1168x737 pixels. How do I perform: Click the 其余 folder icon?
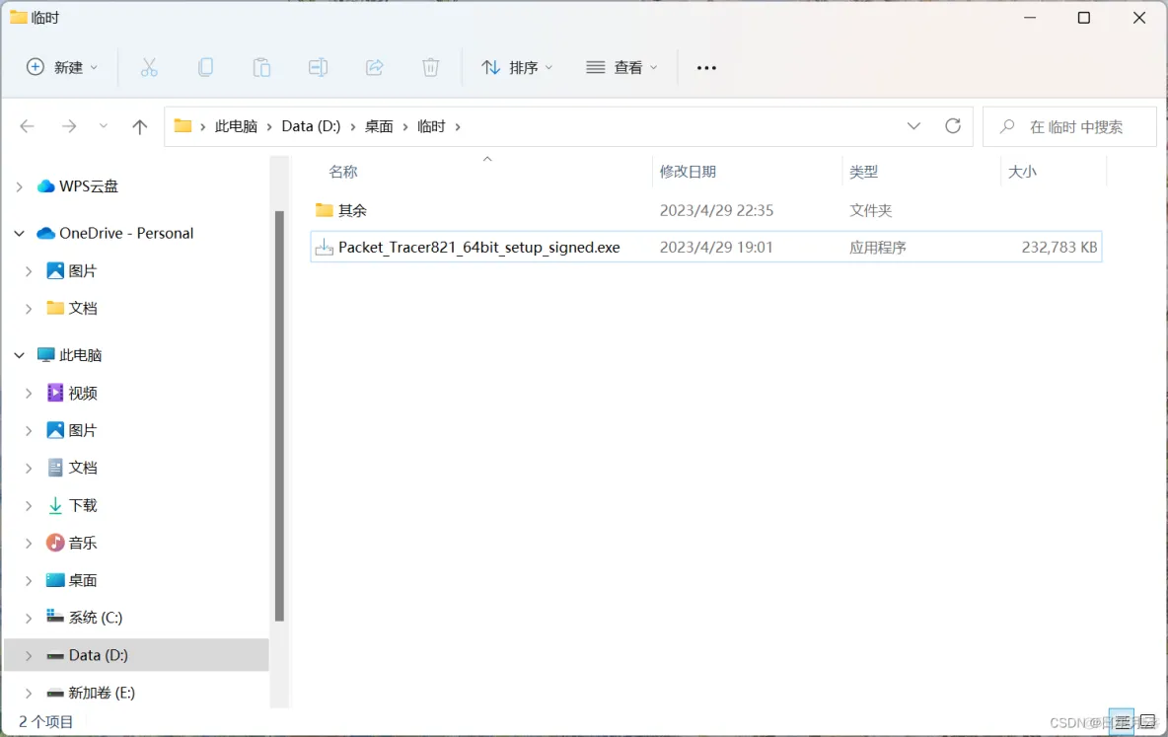tap(324, 210)
